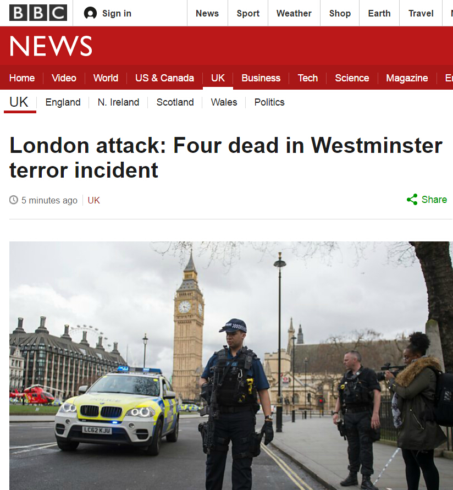The width and height of the screenshot is (453, 490).
Task: Select the Science news tab
Action: point(352,78)
